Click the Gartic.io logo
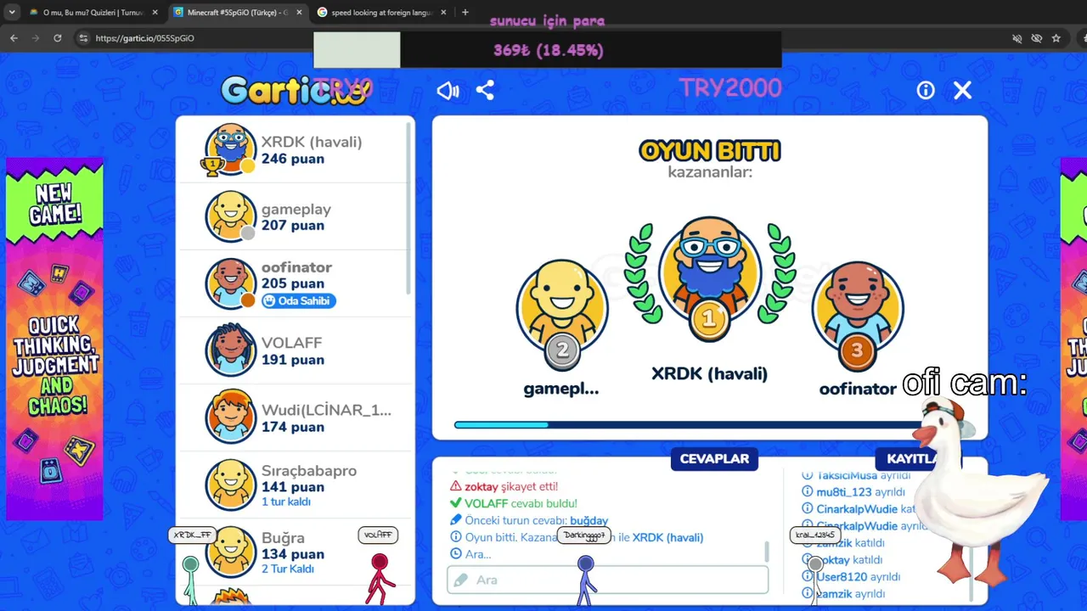 296,90
